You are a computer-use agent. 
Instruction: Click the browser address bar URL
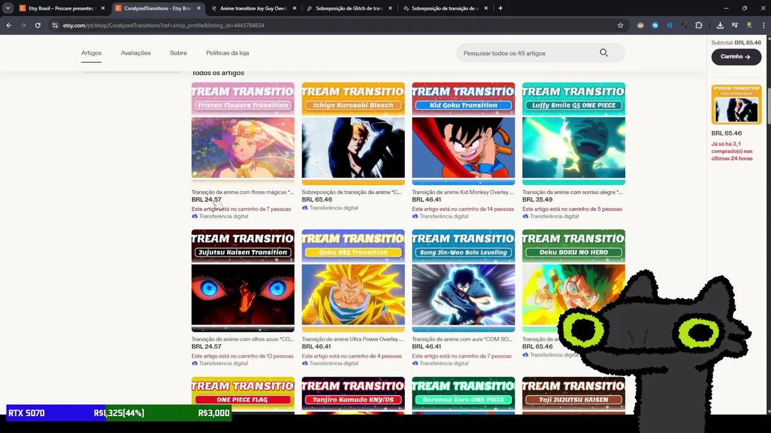(x=164, y=25)
